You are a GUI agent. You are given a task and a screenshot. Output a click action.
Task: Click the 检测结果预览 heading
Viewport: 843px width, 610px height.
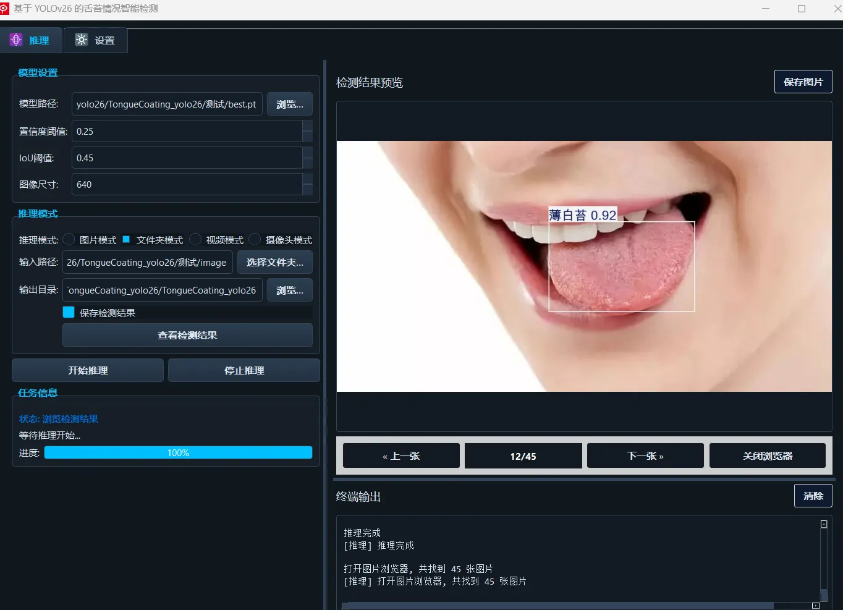point(370,83)
